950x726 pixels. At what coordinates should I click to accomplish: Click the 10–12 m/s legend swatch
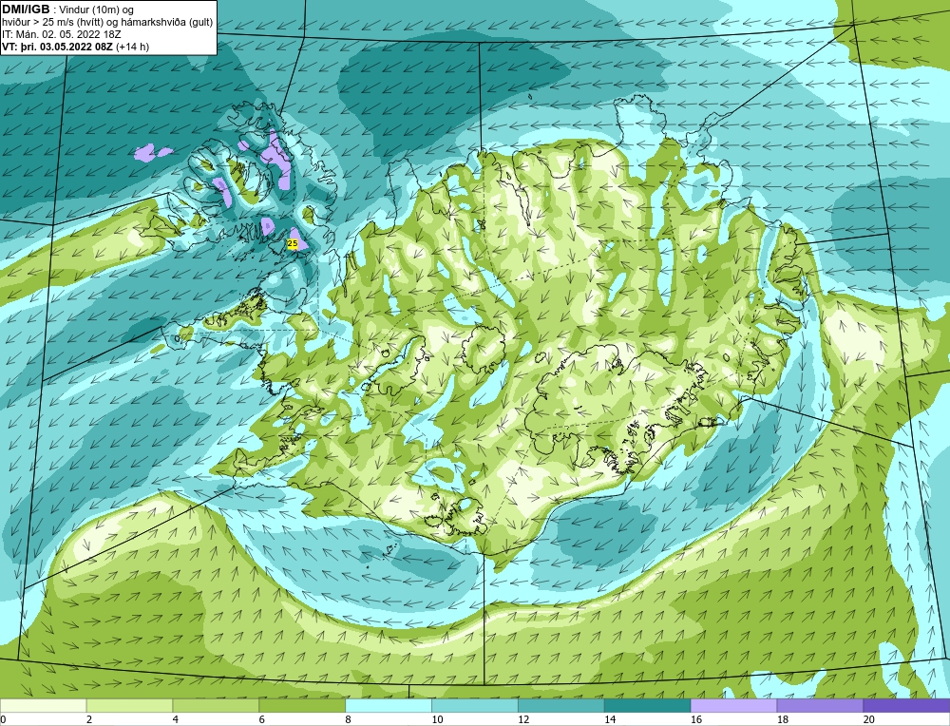475,705
